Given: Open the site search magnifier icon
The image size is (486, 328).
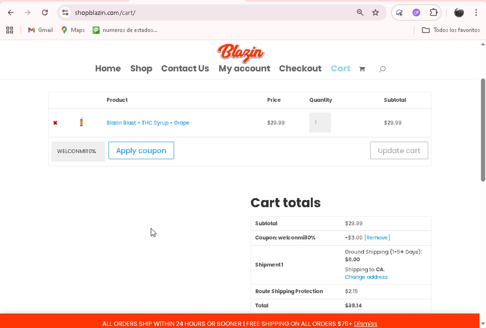Looking at the screenshot, I should 382,69.
